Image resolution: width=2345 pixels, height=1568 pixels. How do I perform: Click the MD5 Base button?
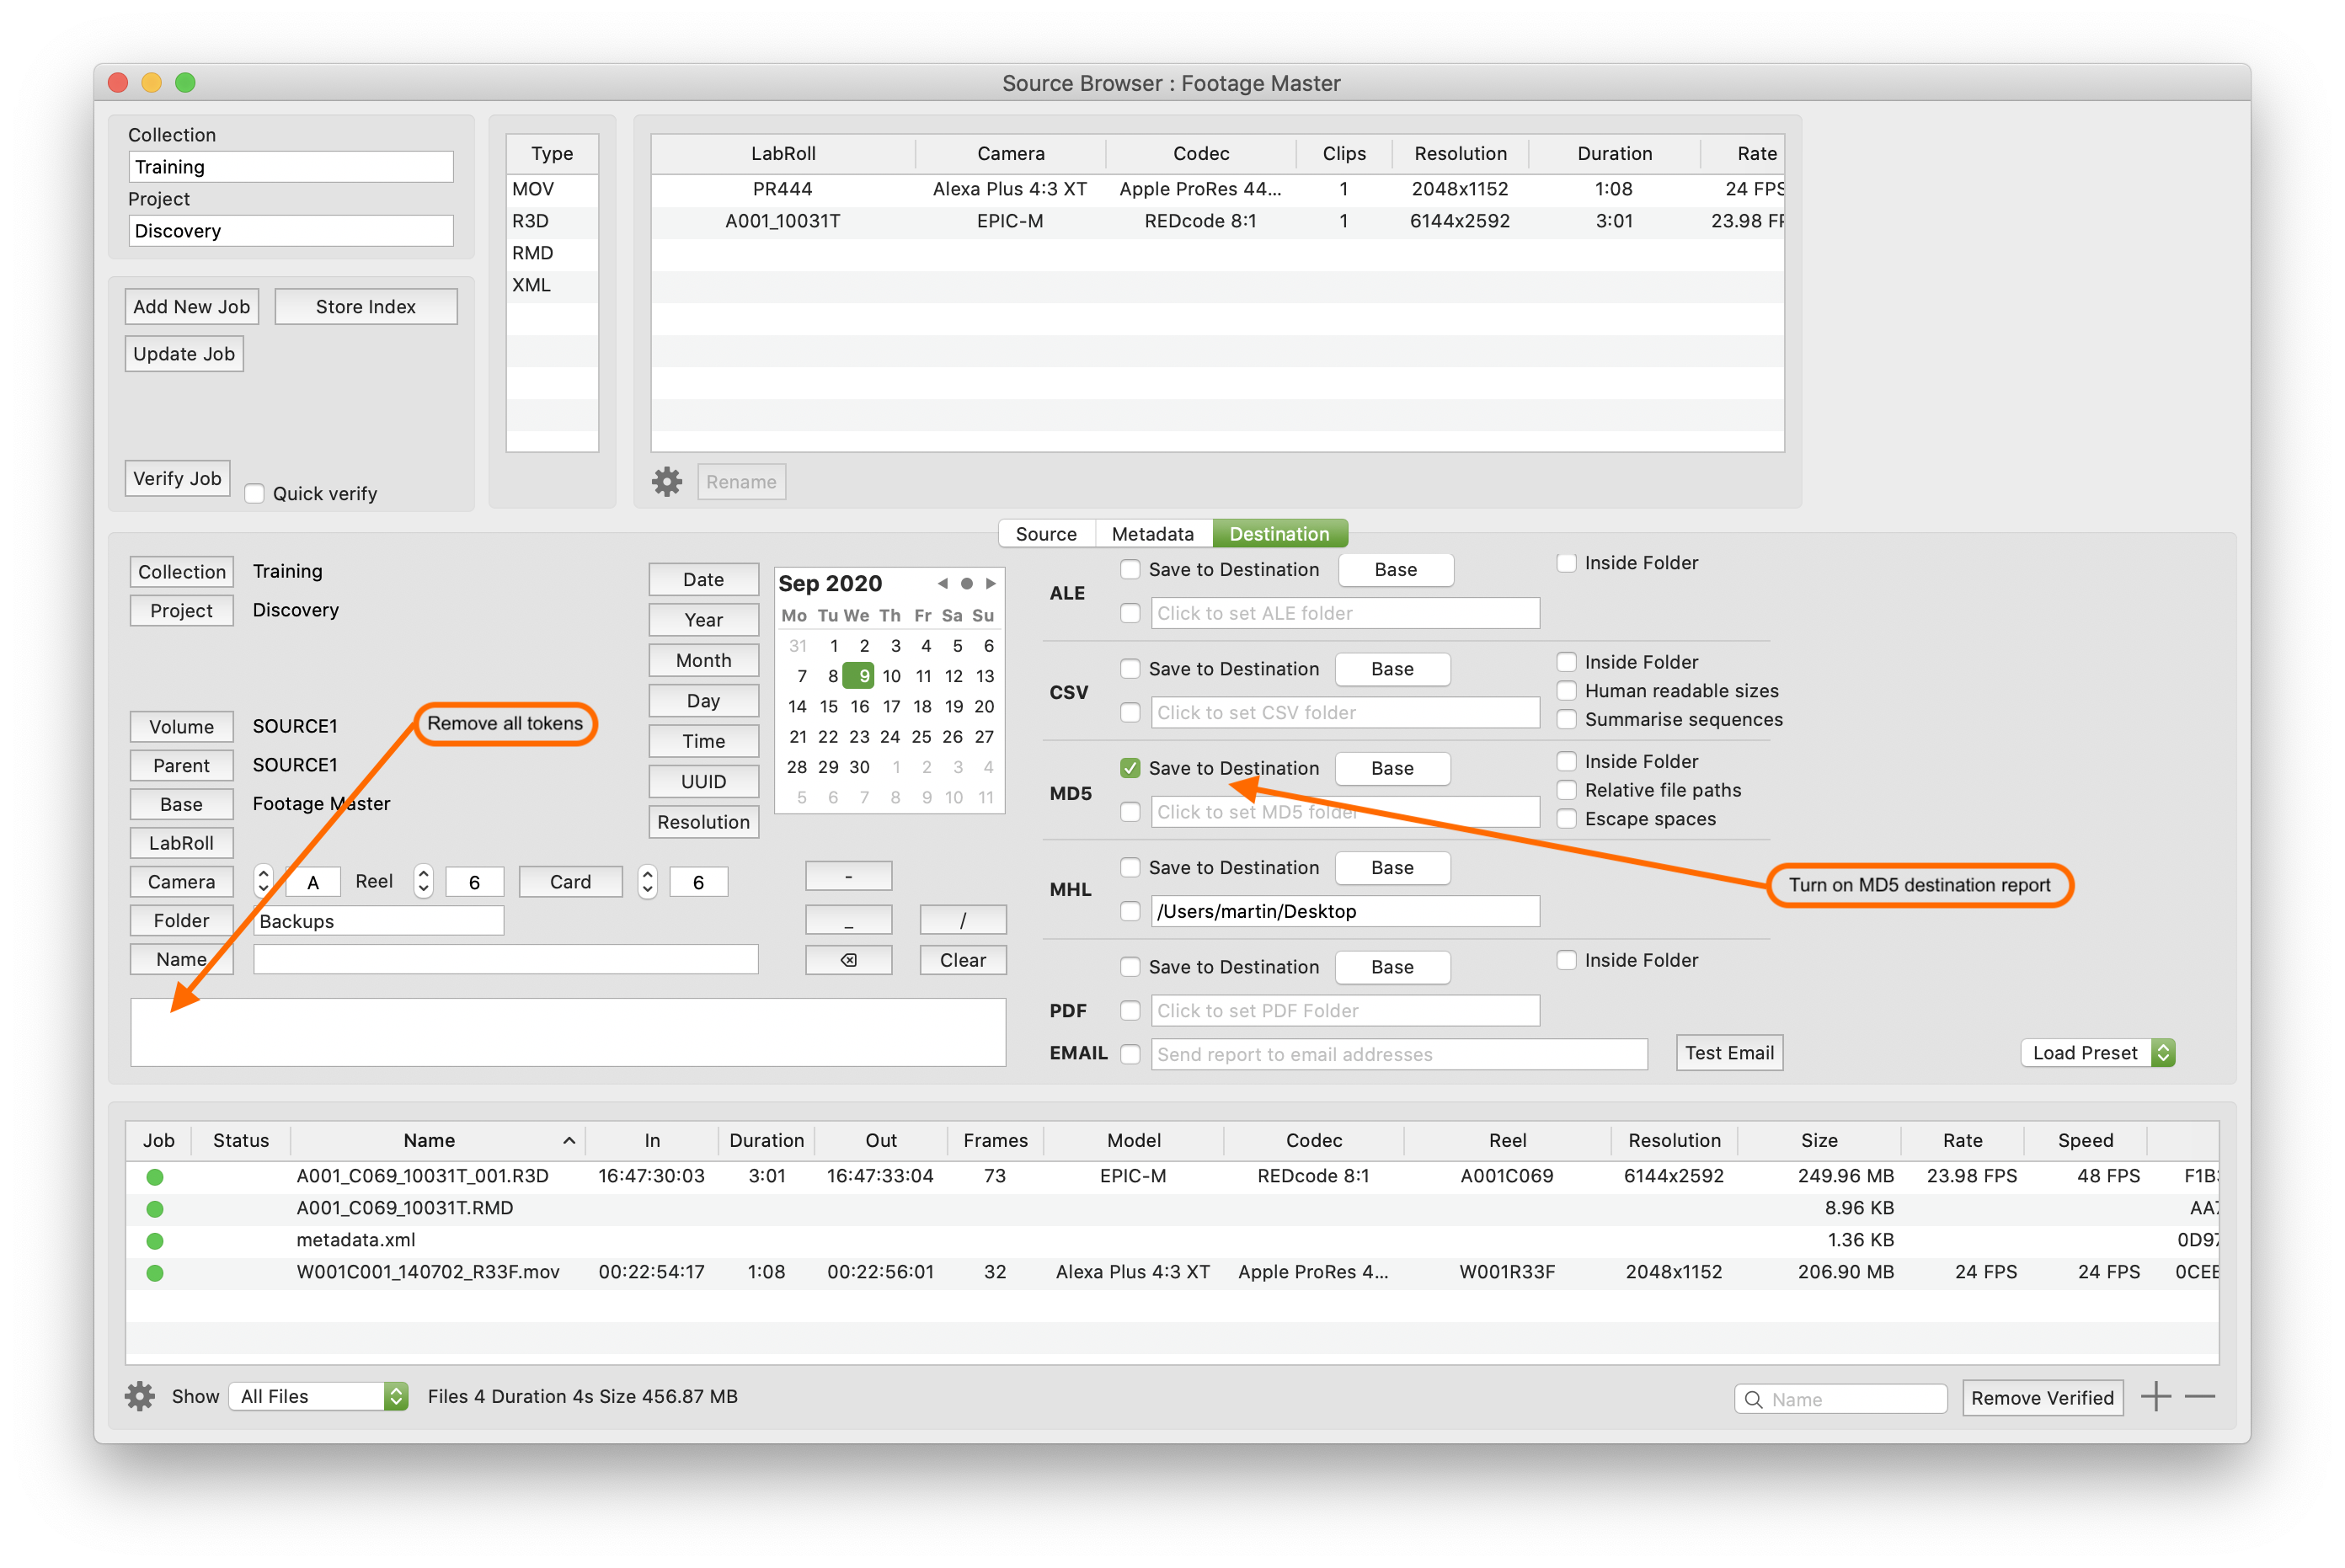click(1392, 768)
